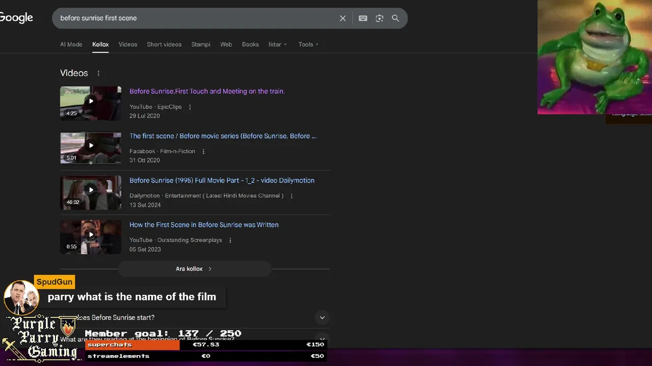The height and width of the screenshot is (366, 652).
Task: Click the 'YouTube · EpicClips' source text
Action: tap(155, 107)
